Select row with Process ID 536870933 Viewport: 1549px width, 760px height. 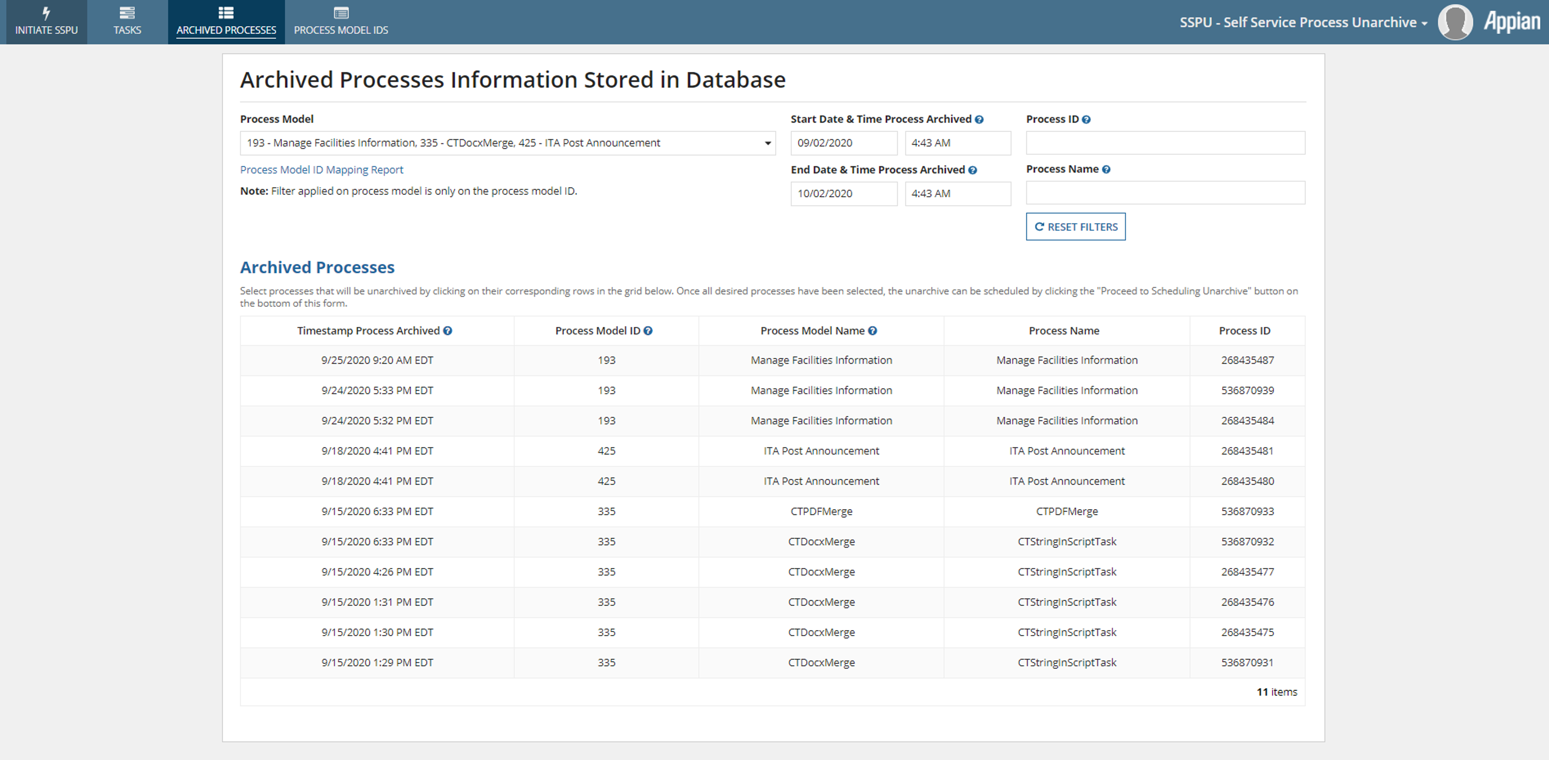point(773,512)
